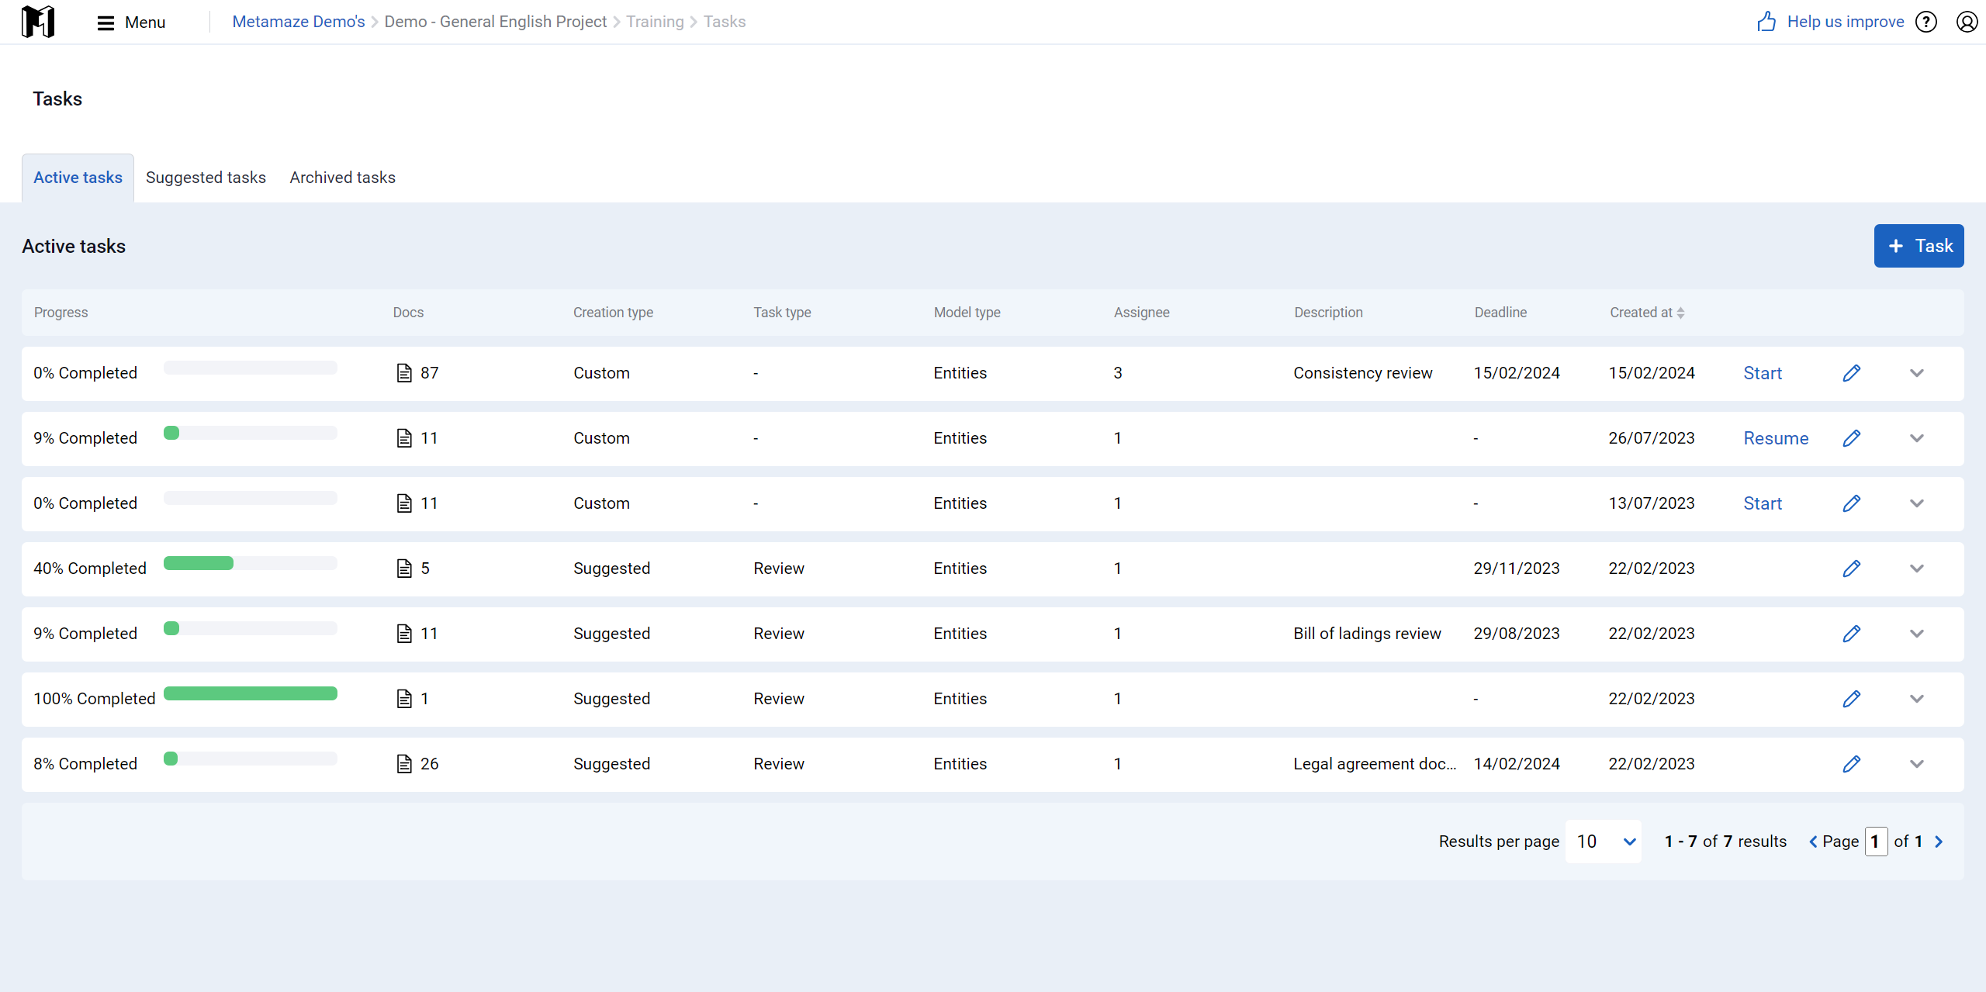
Task: Click the 14/02/2024 deadline cell
Action: [x=1517, y=764]
